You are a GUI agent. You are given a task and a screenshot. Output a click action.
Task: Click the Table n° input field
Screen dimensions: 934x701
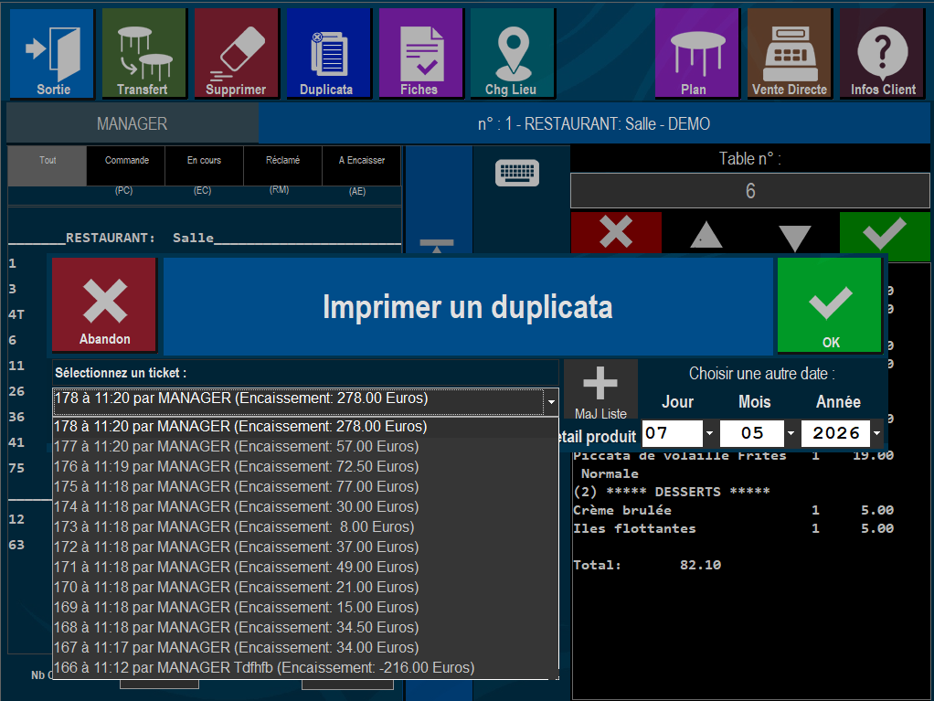pyautogui.click(x=749, y=191)
